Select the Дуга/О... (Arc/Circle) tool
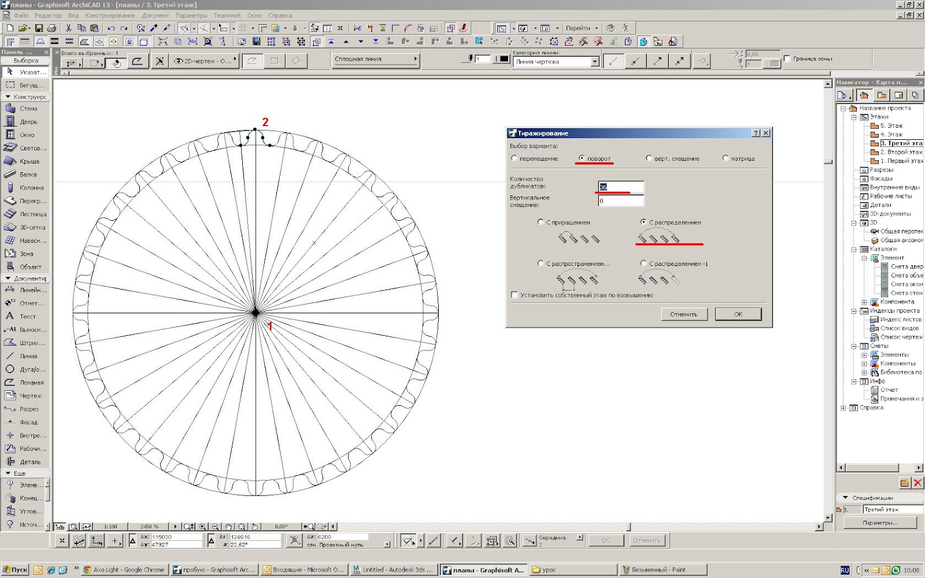Viewport: 925px width, 578px height. point(25,369)
